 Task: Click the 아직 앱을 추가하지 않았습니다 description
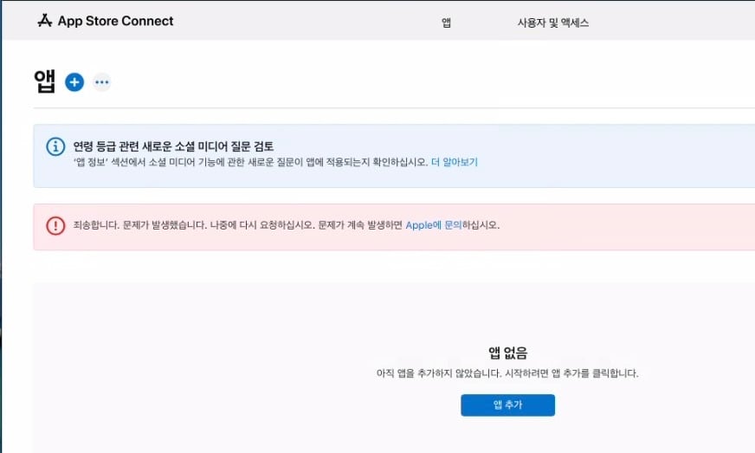tap(507, 373)
